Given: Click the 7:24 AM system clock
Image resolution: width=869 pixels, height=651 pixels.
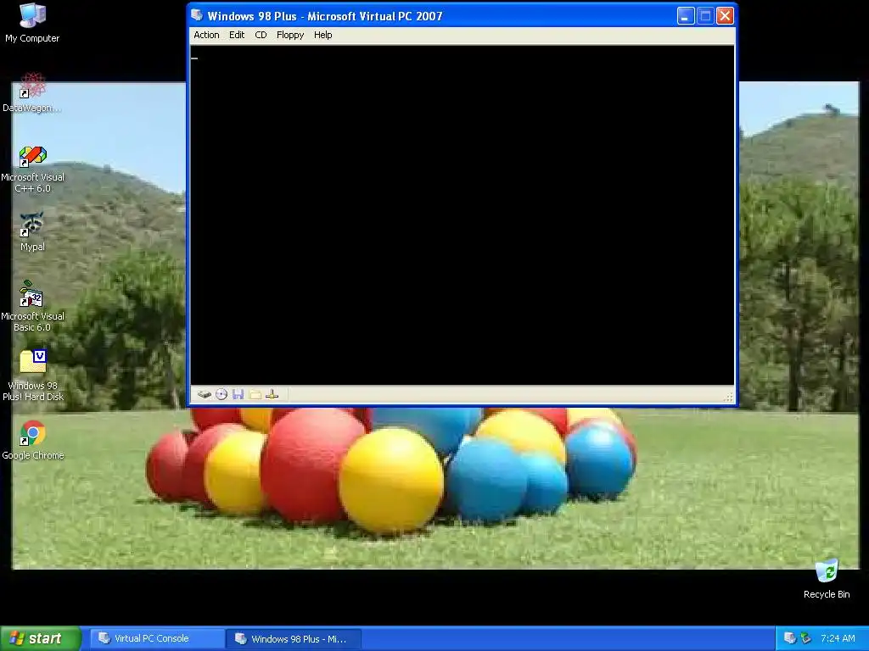Looking at the screenshot, I should (838, 638).
